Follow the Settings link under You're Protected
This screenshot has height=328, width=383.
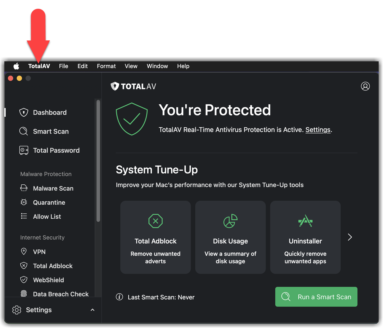click(318, 130)
